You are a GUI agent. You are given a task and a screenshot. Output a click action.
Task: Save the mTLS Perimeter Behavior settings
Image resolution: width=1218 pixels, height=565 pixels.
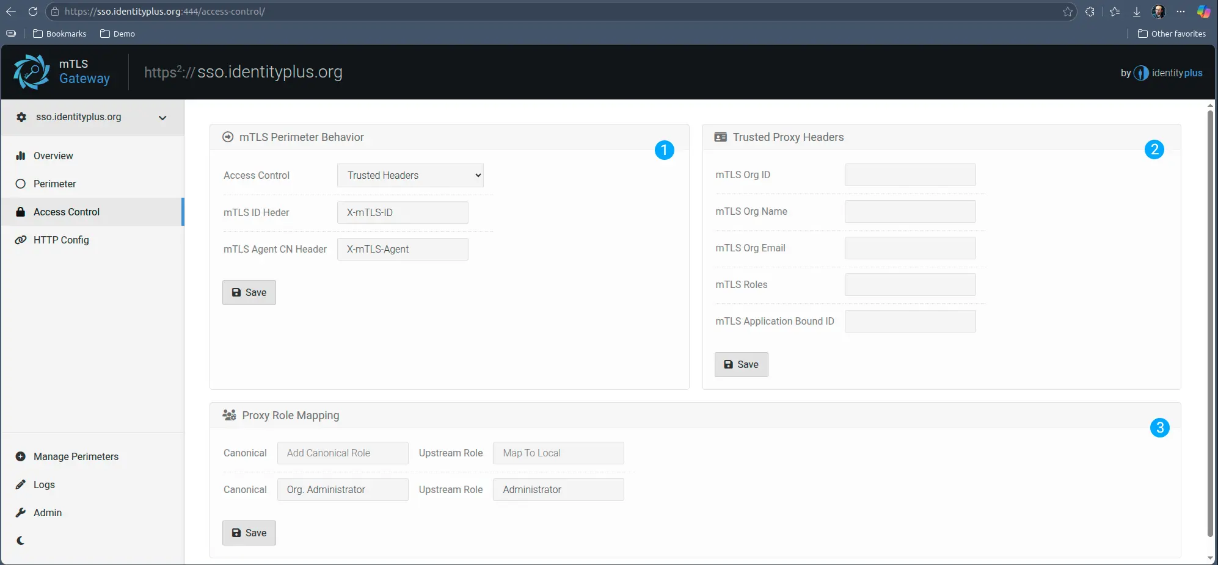point(249,293)
